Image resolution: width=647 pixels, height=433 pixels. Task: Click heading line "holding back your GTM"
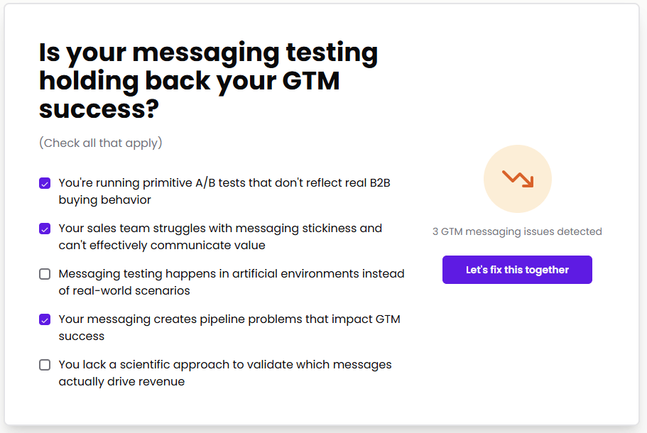189,81
